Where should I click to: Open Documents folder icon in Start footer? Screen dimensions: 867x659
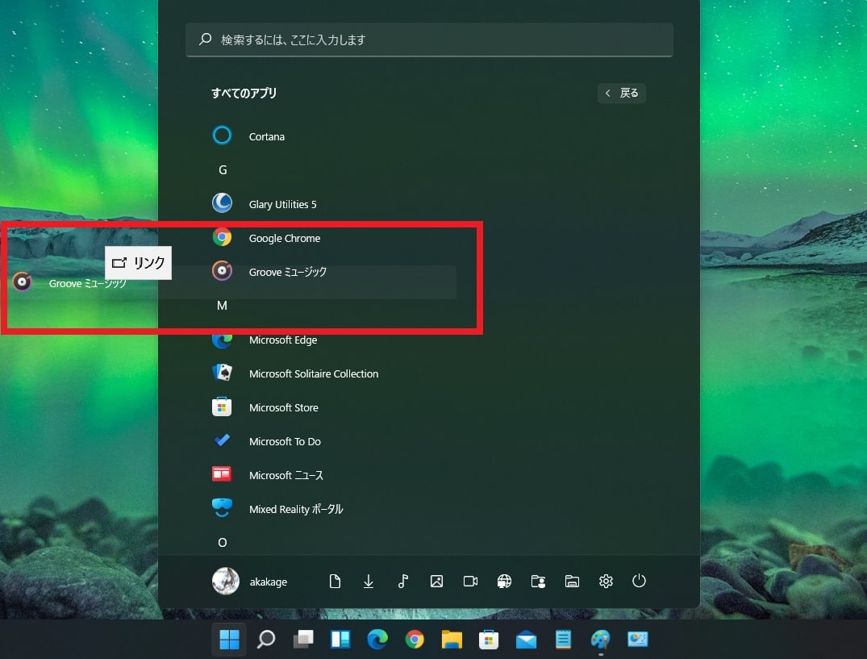pos(335,581)
